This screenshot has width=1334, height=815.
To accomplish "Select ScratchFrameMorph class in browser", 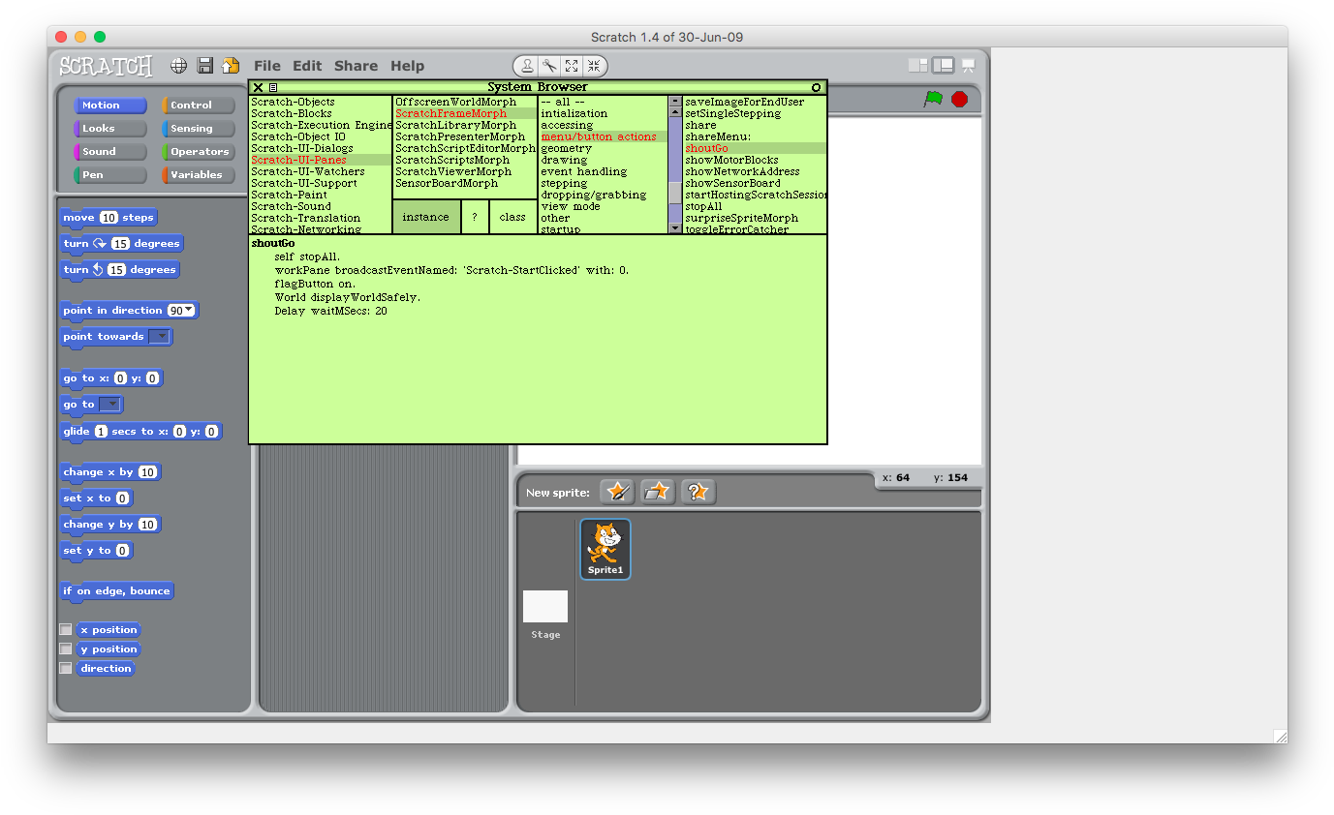I will pos(465,113).
